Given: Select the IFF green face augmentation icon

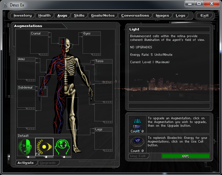Looking at the screenshot, I should pos(26,147).
